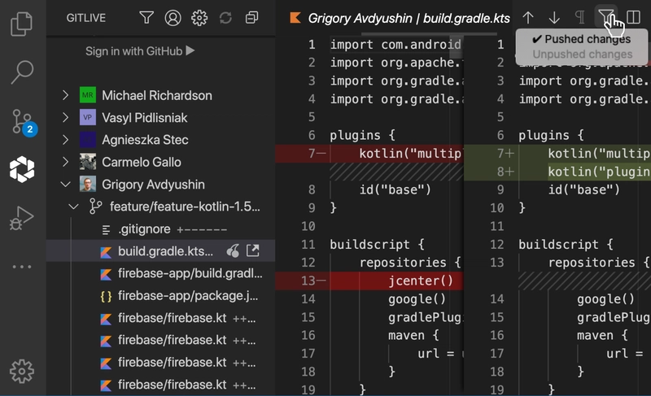Image resolution: width=651 pixels, height=396 pixels.
Task: Collapse the feature/feature-kotlin-1.5 branch
Action: tap(75, 207)
